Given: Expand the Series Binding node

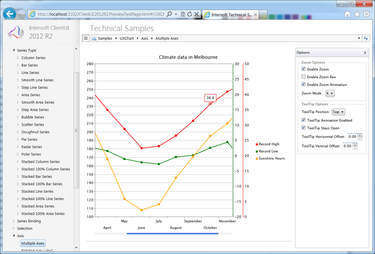Looking at the screenshot, I should pos(13,221).
